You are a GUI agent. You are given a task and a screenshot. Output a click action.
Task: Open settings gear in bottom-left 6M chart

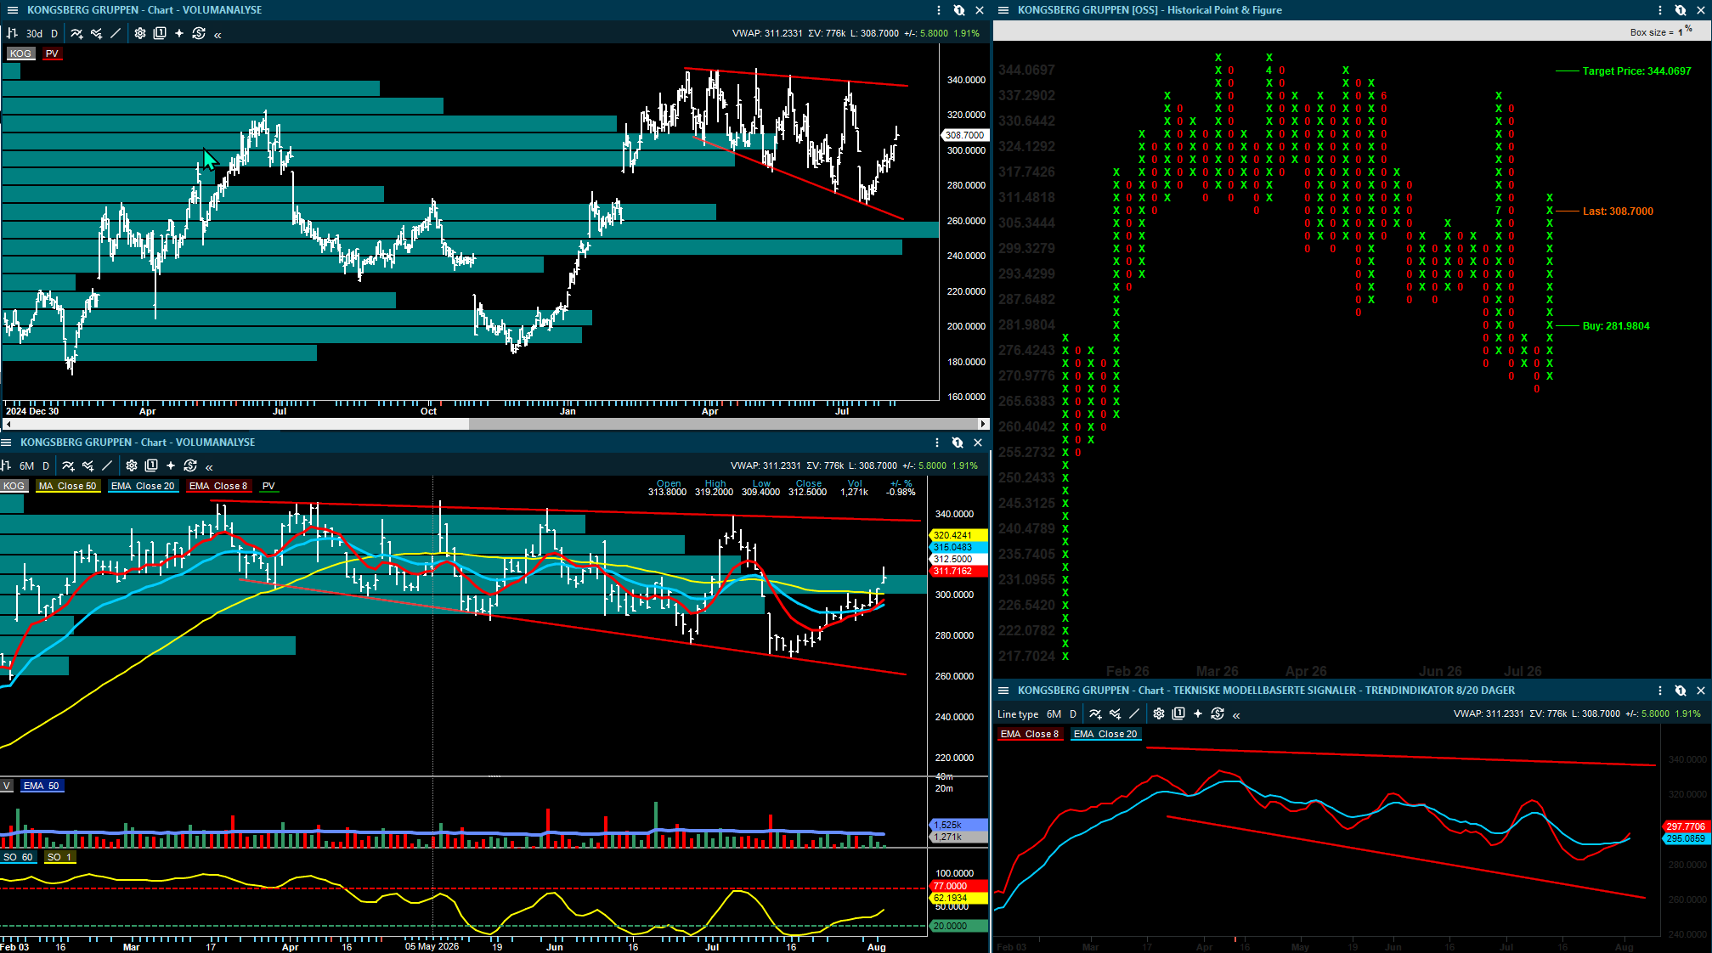coord(132,465)
